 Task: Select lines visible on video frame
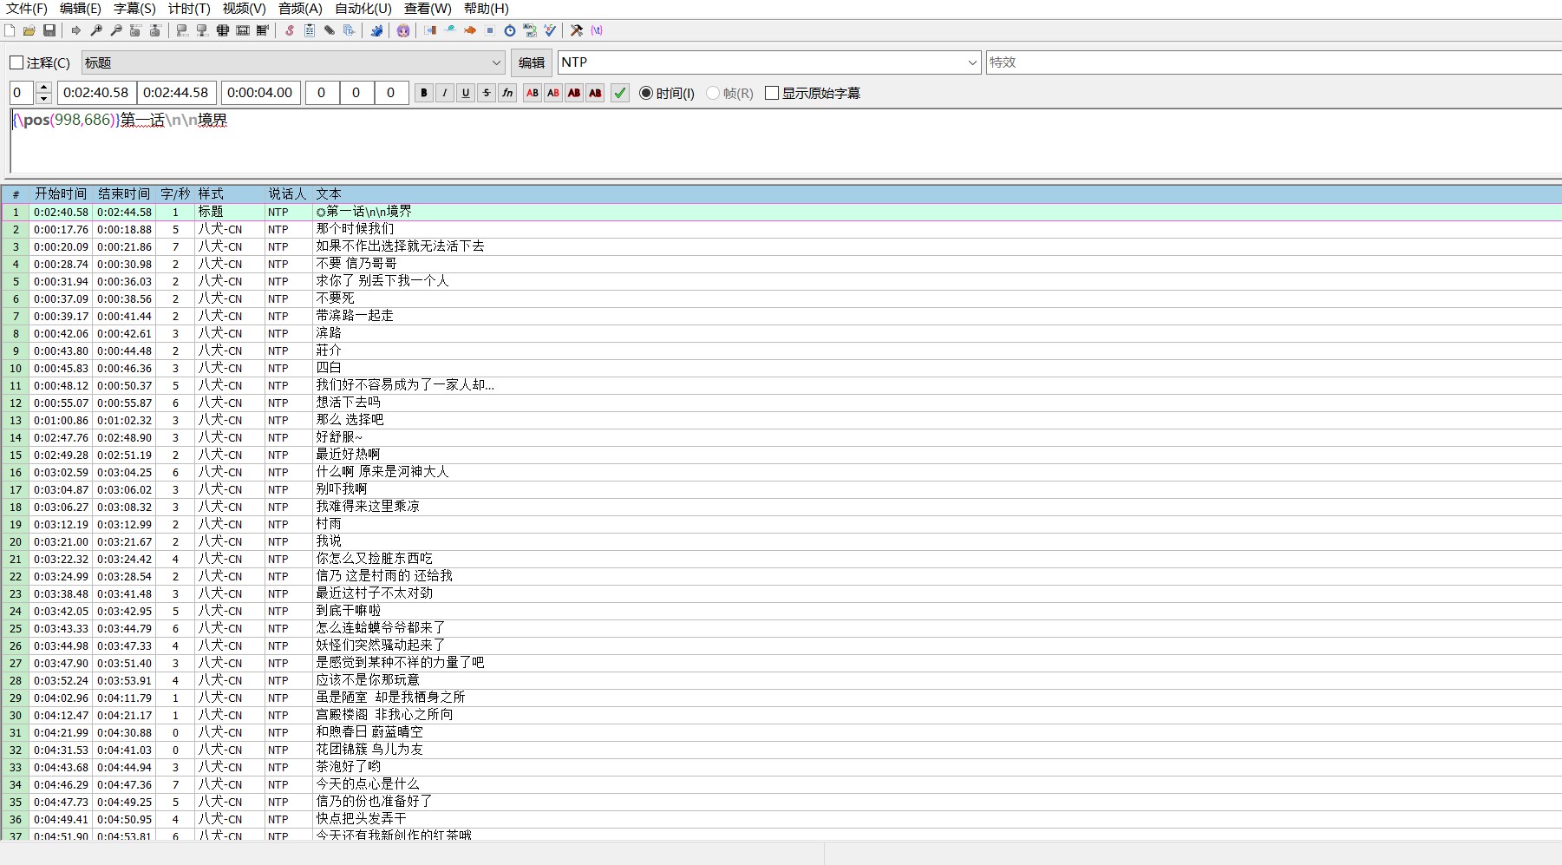(x=223, y=30)
